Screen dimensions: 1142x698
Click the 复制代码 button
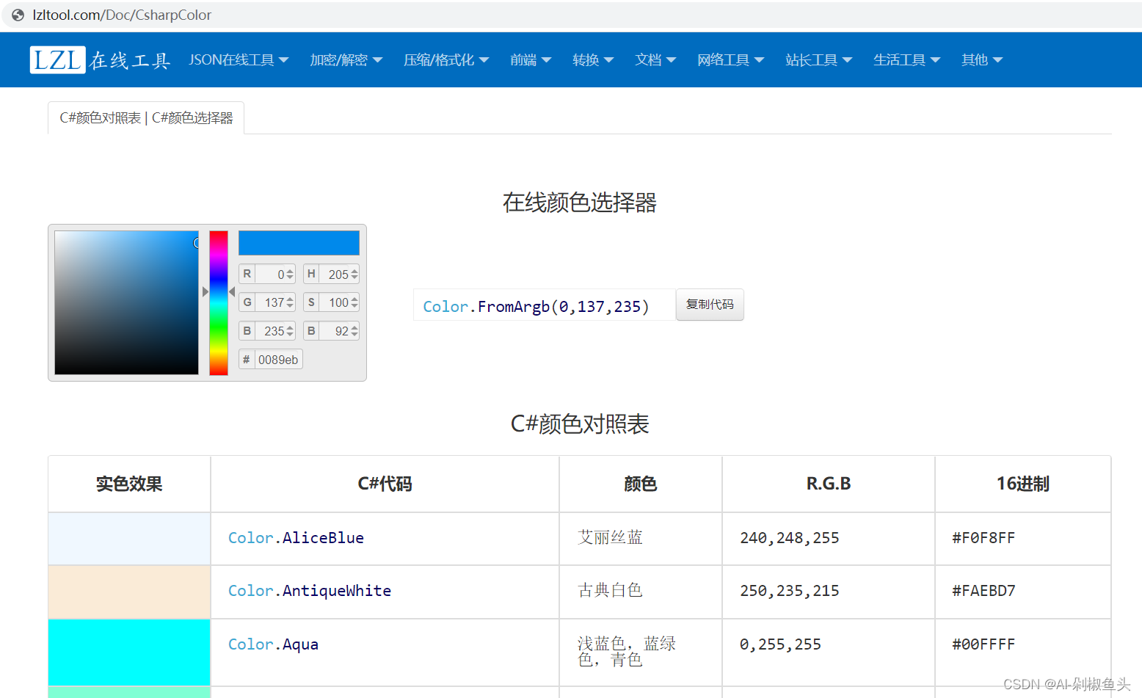[709, 305]
